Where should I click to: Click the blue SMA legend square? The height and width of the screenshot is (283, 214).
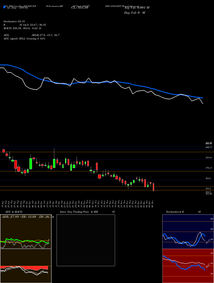pyautogui.click(x=4, y=7)
